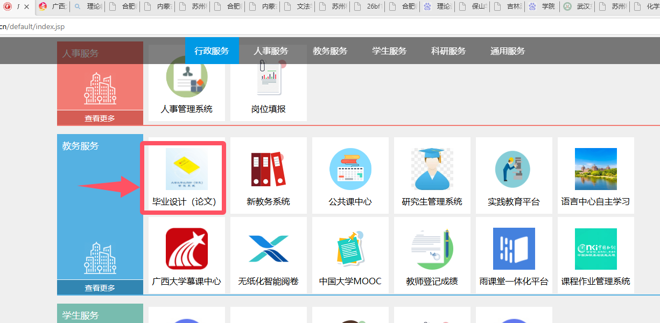660x323 pixels.
Task: Launch the 无纸化智能阅卷 icon
Action: point(268,249)
